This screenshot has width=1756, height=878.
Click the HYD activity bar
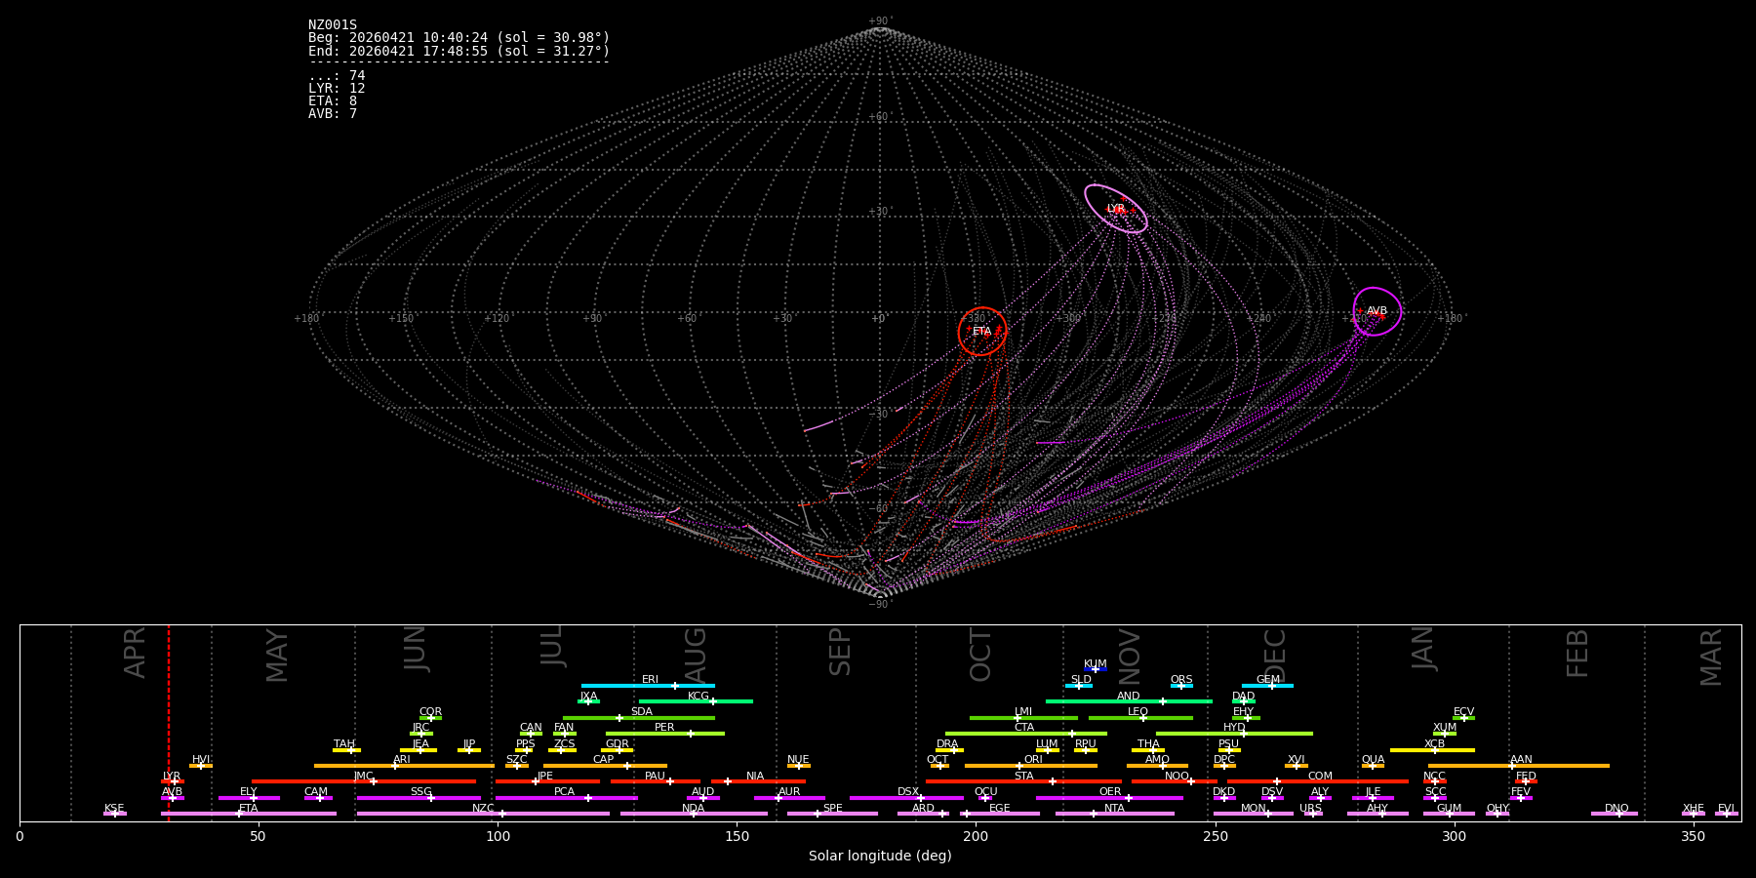pyautogui.click(x=1234, y=734)
